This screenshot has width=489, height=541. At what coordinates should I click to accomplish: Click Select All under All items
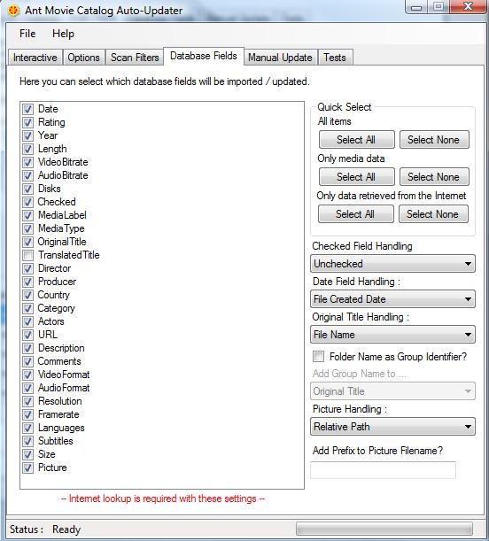point(356,140)
